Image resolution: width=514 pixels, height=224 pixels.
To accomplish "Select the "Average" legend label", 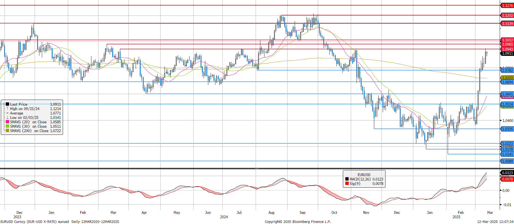I will click(17, 113).
